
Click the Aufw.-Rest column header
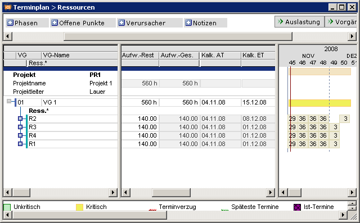click(x=140, y=55)
